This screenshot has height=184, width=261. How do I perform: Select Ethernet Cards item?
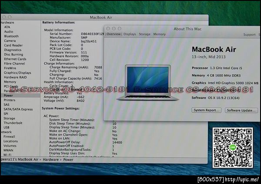pyautogui.click(x=15, y=59)
